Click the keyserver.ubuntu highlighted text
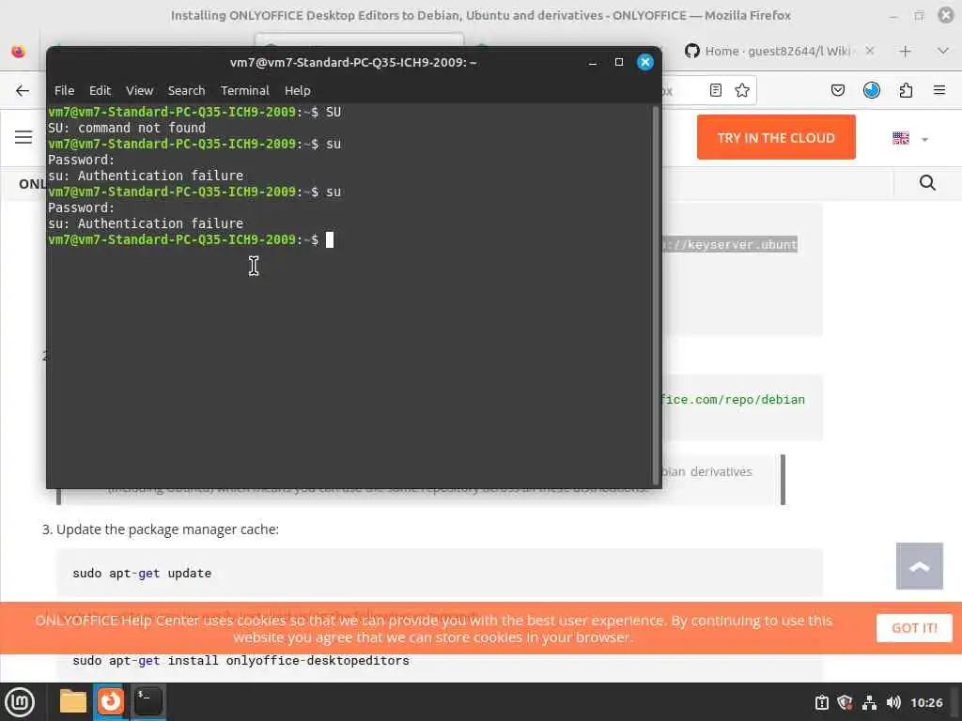 tap(730, 245)
